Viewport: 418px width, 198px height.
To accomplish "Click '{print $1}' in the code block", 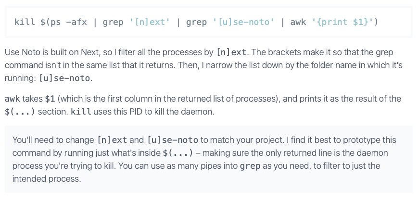I will coord(342,22).
